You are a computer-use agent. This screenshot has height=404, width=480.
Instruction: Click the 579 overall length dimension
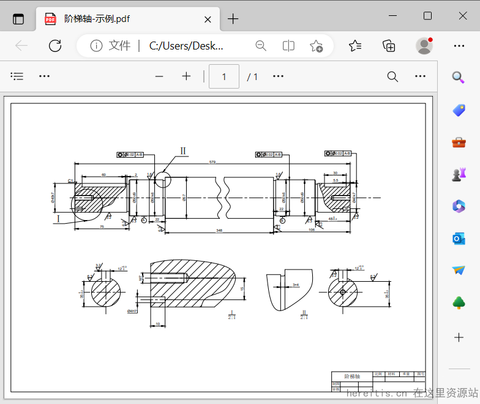(x=212, y=162)
